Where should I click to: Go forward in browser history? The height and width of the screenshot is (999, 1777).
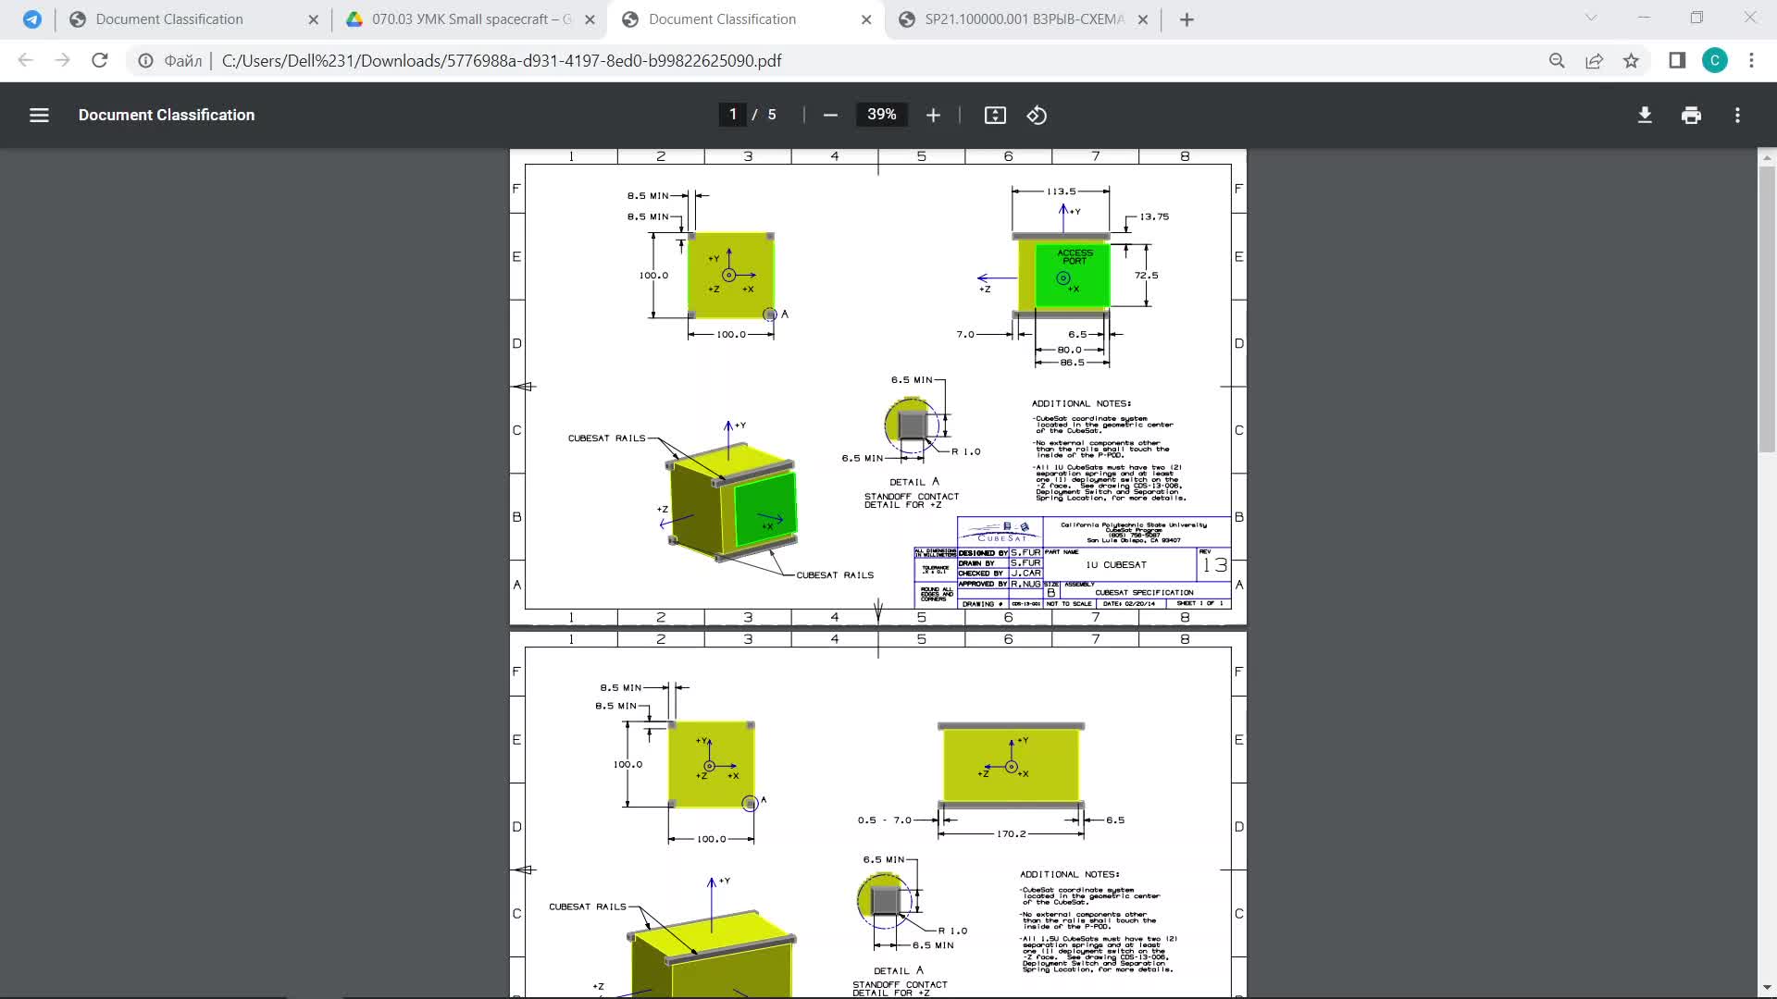62,60
